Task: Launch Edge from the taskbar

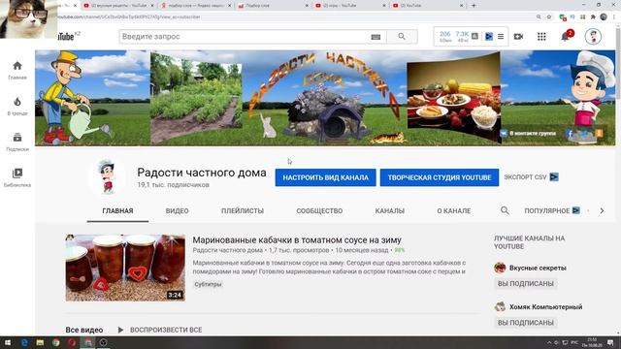Action: point(24,342)
